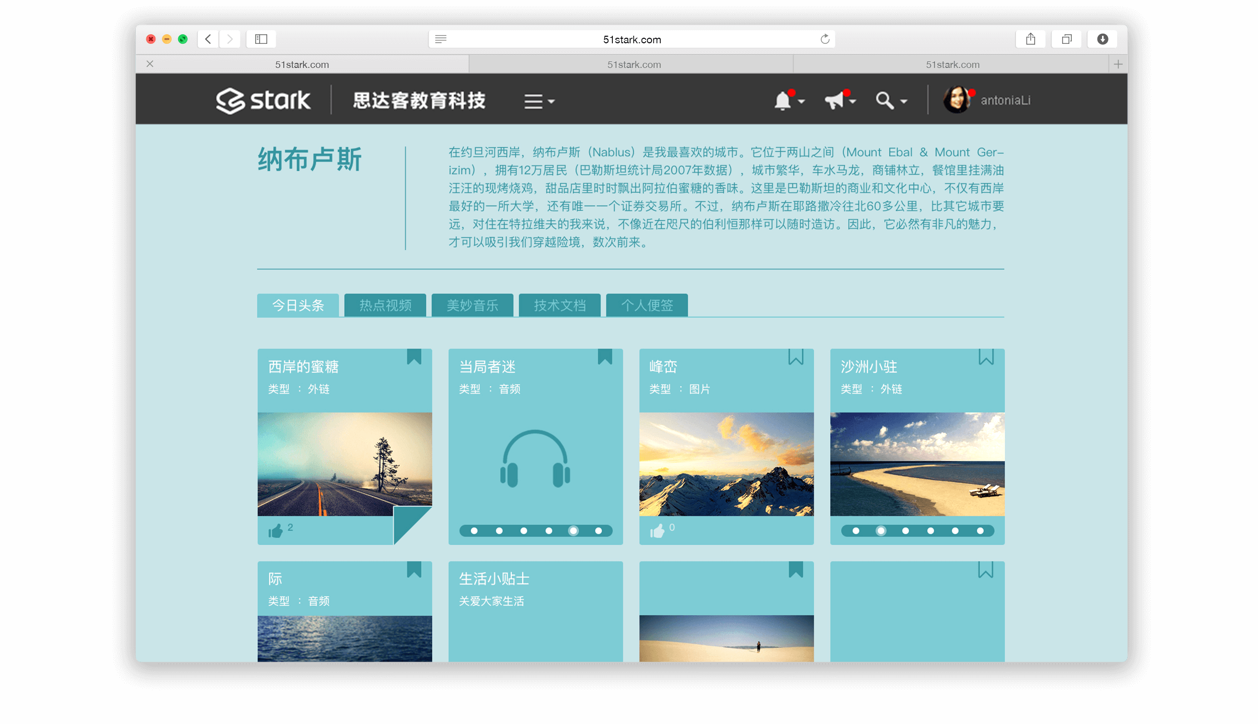Click the 思达客教育科技 header title
This screenshot has height=724, width=1258.
pos(419,100)
